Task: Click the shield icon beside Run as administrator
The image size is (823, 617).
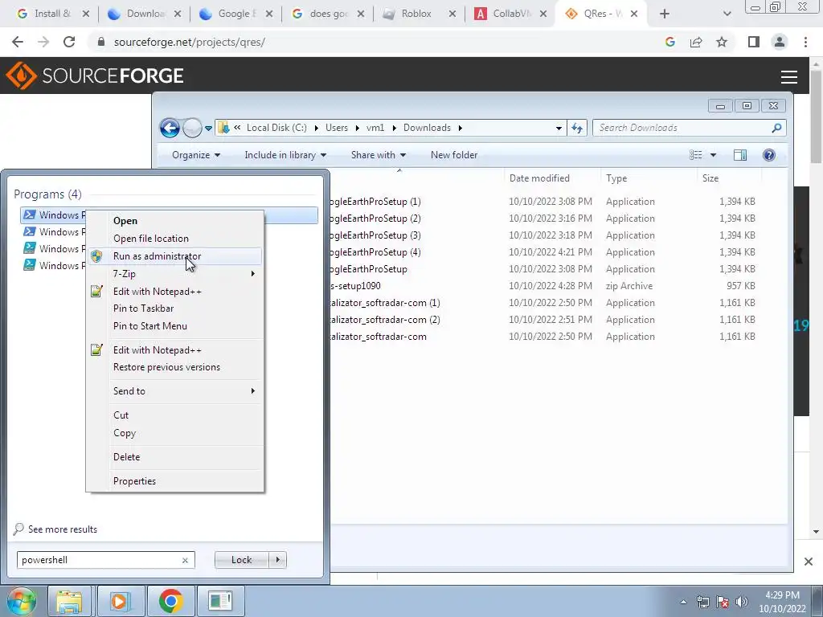Action: point(96,256)
